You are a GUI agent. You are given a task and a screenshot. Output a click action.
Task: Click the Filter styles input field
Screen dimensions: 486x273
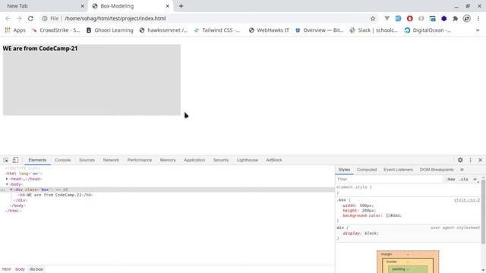pyautogui.click(x=389, y=179)
